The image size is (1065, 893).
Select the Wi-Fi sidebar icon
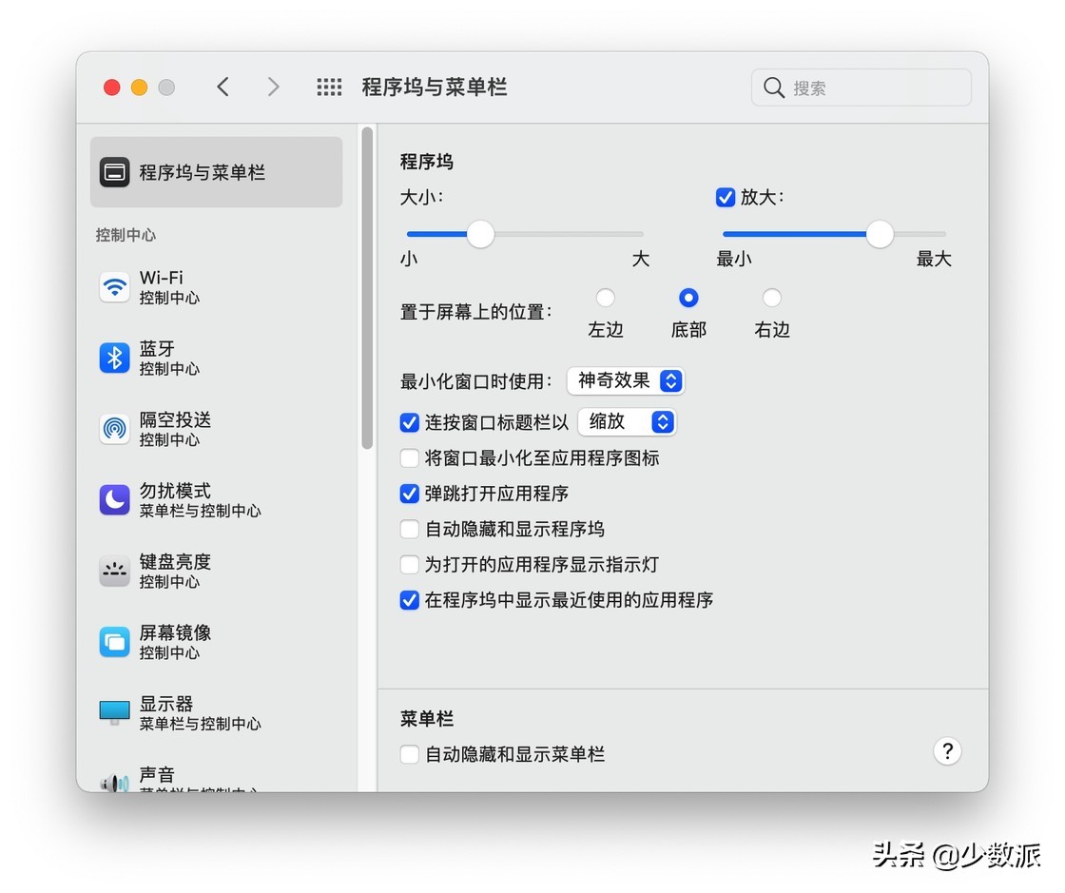click(114, 286)
